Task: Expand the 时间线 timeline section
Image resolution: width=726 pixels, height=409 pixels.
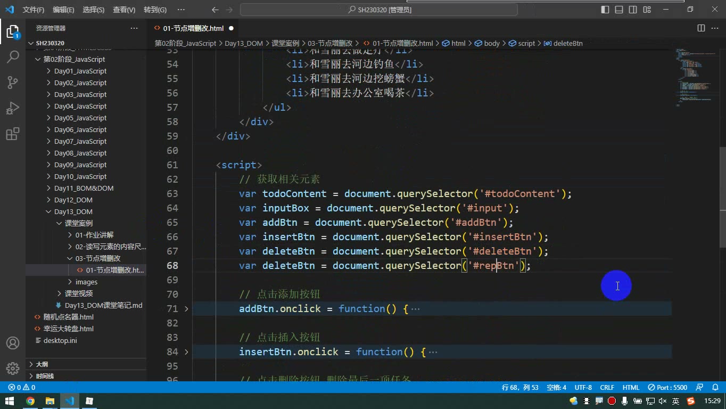Action: point(86,376)
